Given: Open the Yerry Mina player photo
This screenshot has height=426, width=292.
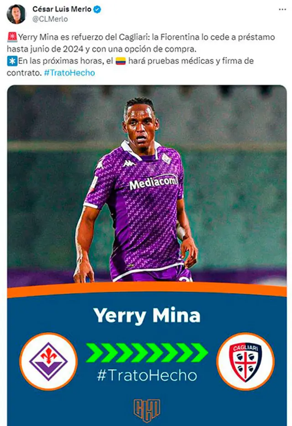Looking at the screenshot, I should (146, 186).
